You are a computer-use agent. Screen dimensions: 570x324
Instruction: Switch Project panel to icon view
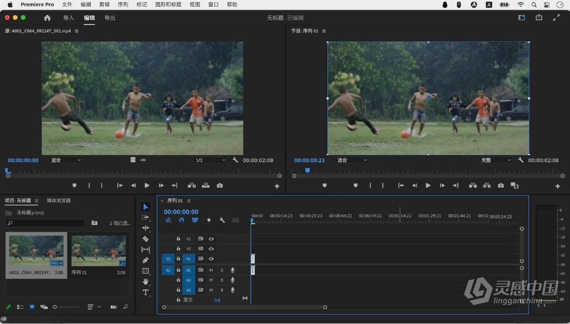pyautogui.click(x=32, y=307)
